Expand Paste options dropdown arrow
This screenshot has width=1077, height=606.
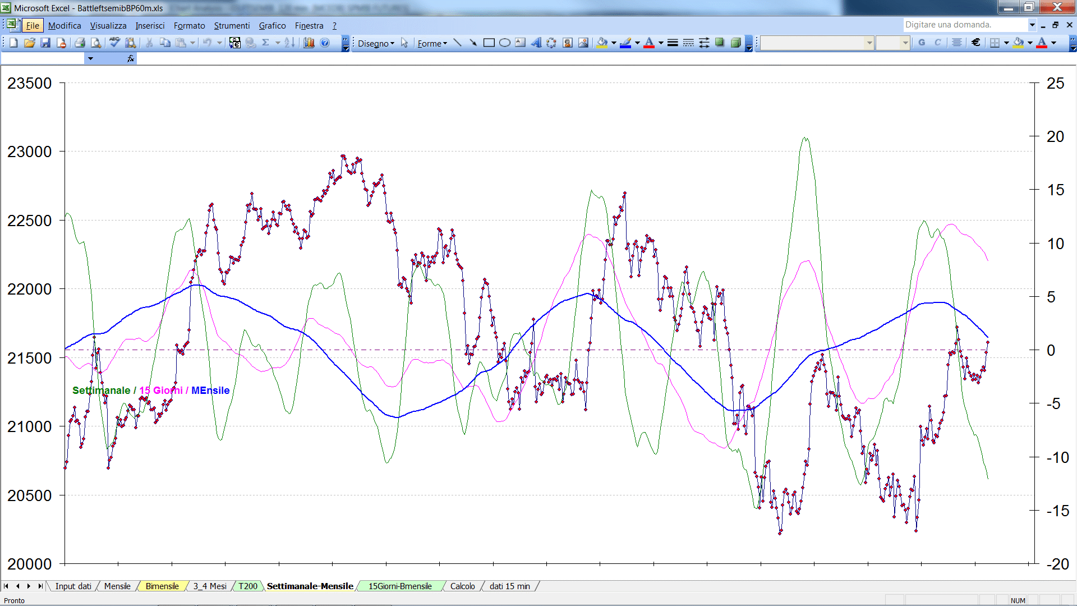click(192, 43)
